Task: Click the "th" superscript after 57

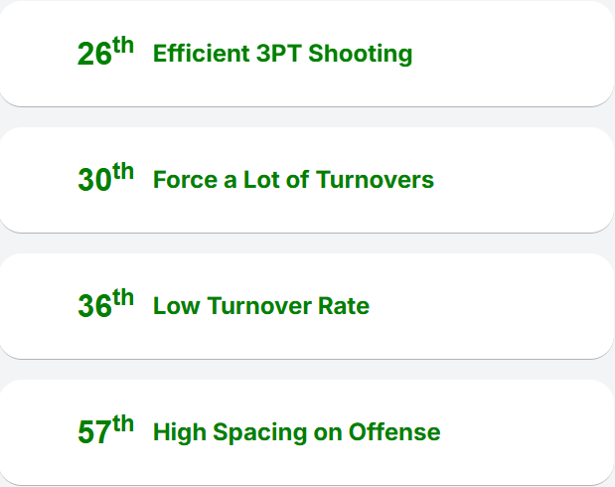Action: pyautogui.click(x=123, y=425)
